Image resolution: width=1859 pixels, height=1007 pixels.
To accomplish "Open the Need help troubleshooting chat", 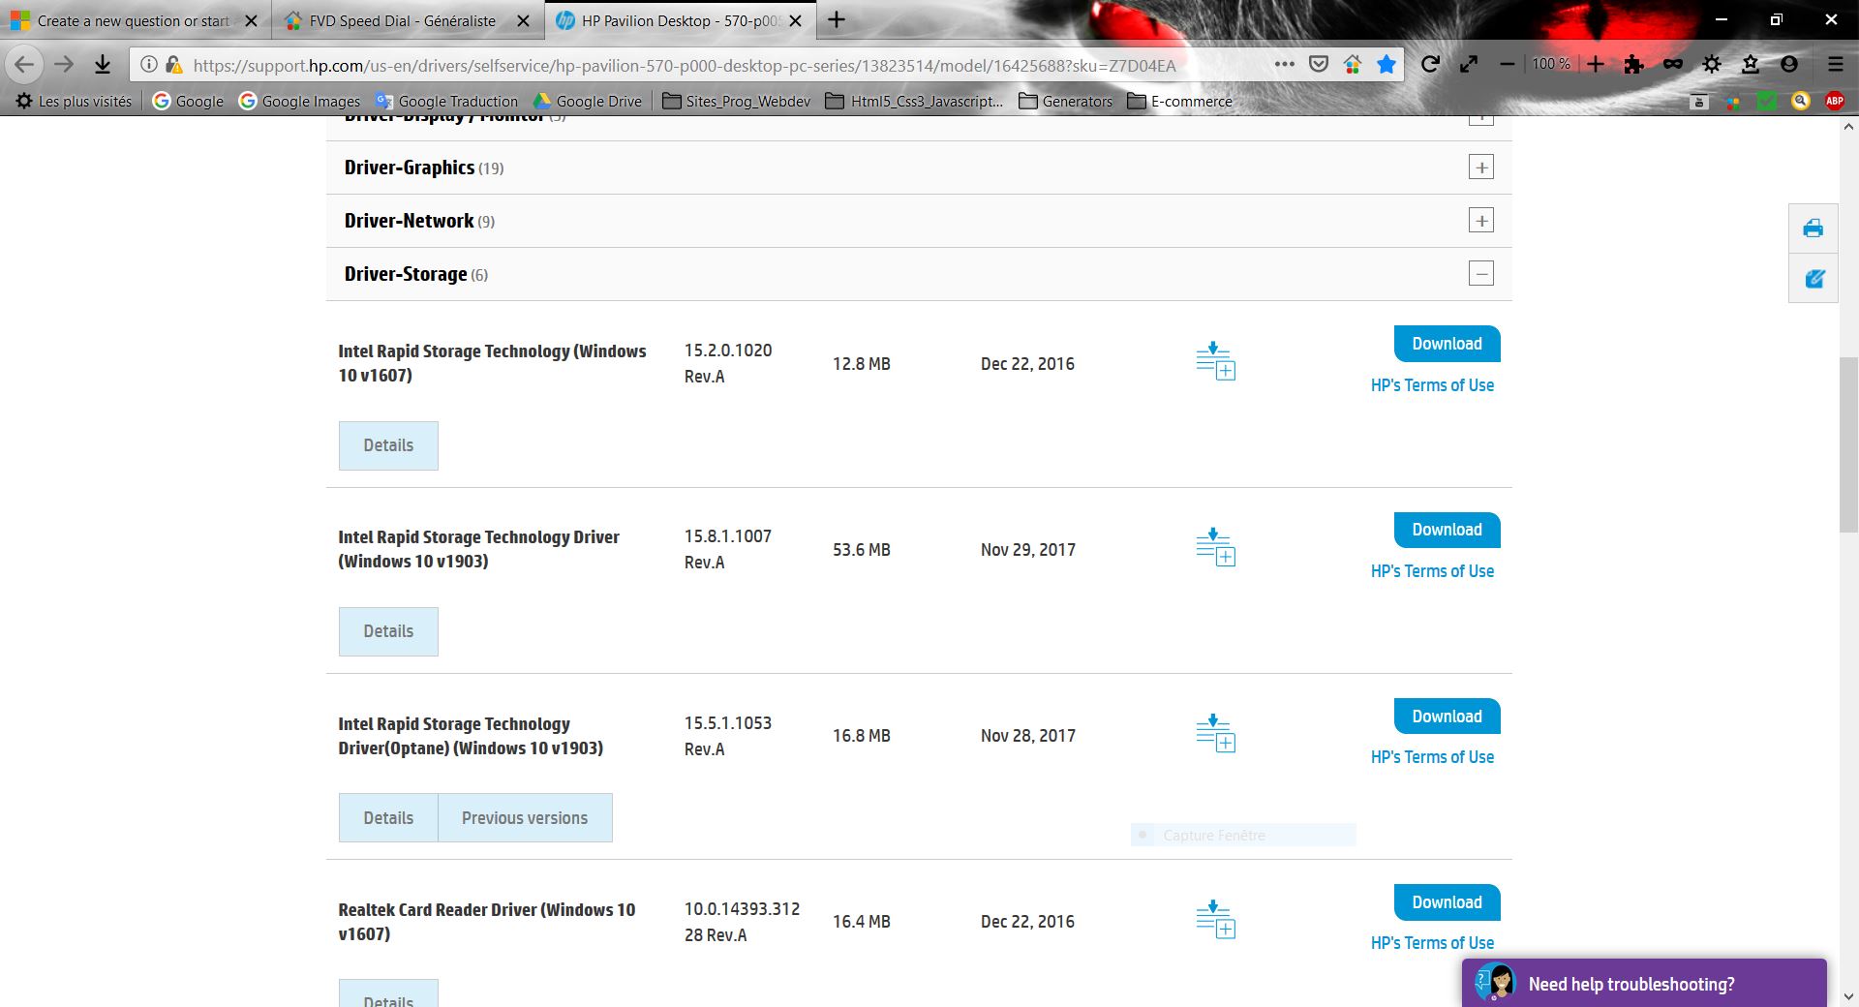I will click(x=1644, y=983).
